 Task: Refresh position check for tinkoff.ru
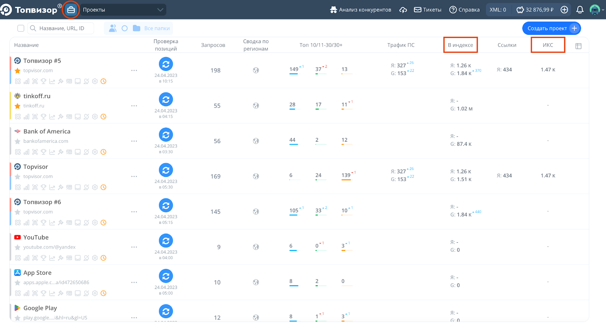pos(166,100)
